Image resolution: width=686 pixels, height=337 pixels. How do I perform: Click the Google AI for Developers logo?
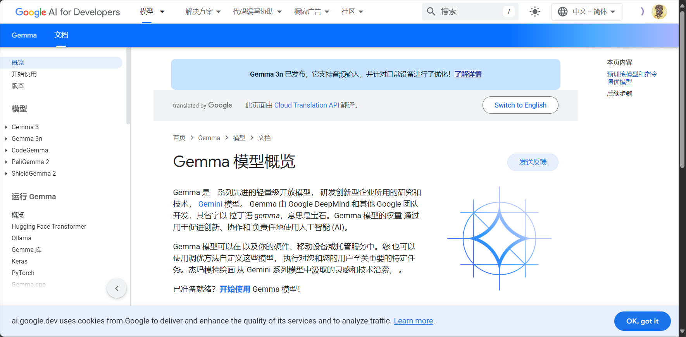[67, 12]
